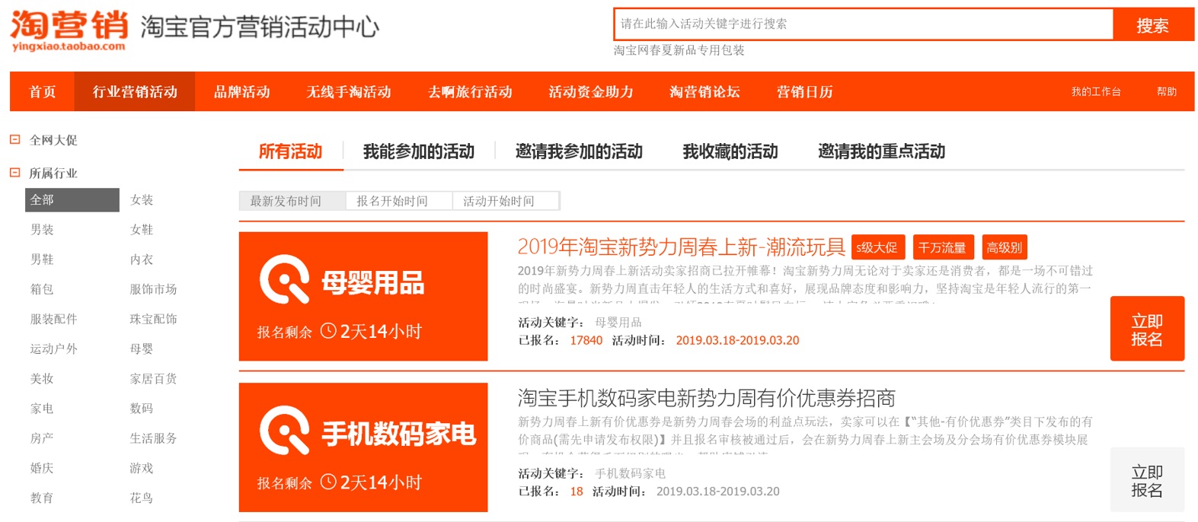This screenshot has width=1198, height=522.
Task: Open the 手机数码家电 activity banner
Action: click(x=363, y=447)
